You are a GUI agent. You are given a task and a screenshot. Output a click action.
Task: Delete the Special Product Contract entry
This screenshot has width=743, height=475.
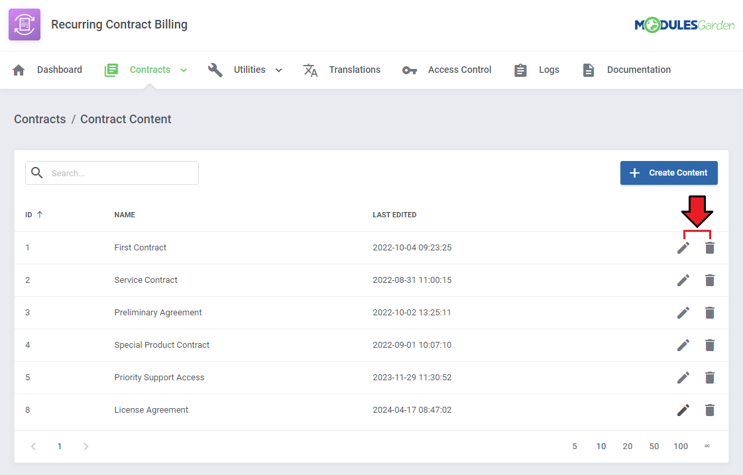pyautogui.click(x=709, y=345)
